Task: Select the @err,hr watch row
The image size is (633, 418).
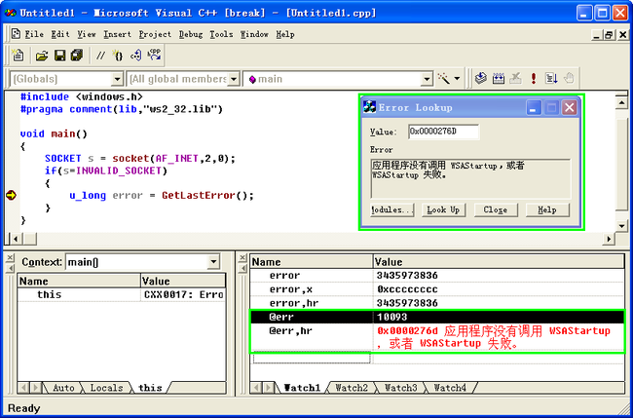Action: click(437, 337)
